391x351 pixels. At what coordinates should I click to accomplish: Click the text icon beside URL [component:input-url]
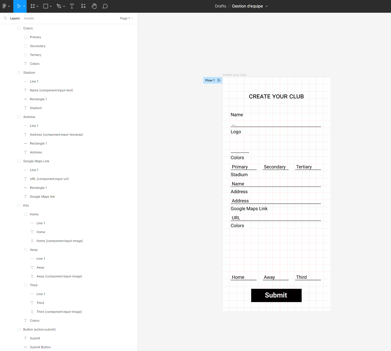(25, 179)
